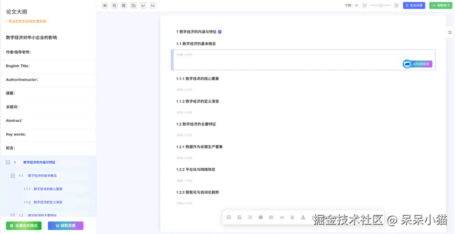Image resolution: width=455 pixels, height=234 pixels.
Task: Click content placeholder under 1.2 数字经济的主要特征
Action: (x=184, y=135)
